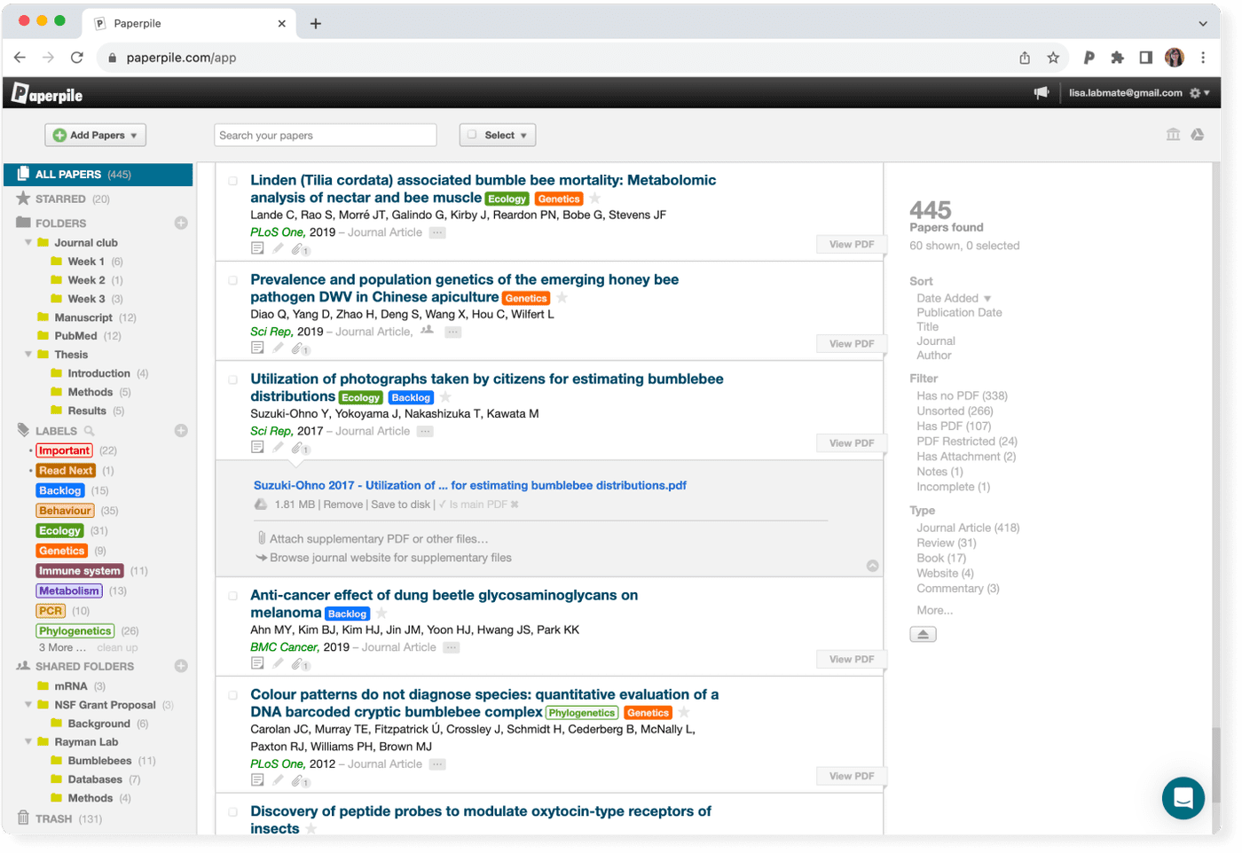Open the Google Drive sync icon

1199,134
